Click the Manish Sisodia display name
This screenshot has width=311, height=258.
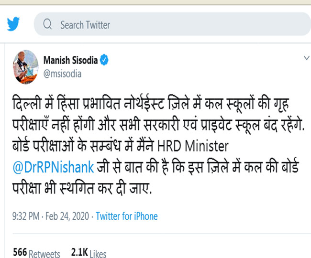coord(70,60)
